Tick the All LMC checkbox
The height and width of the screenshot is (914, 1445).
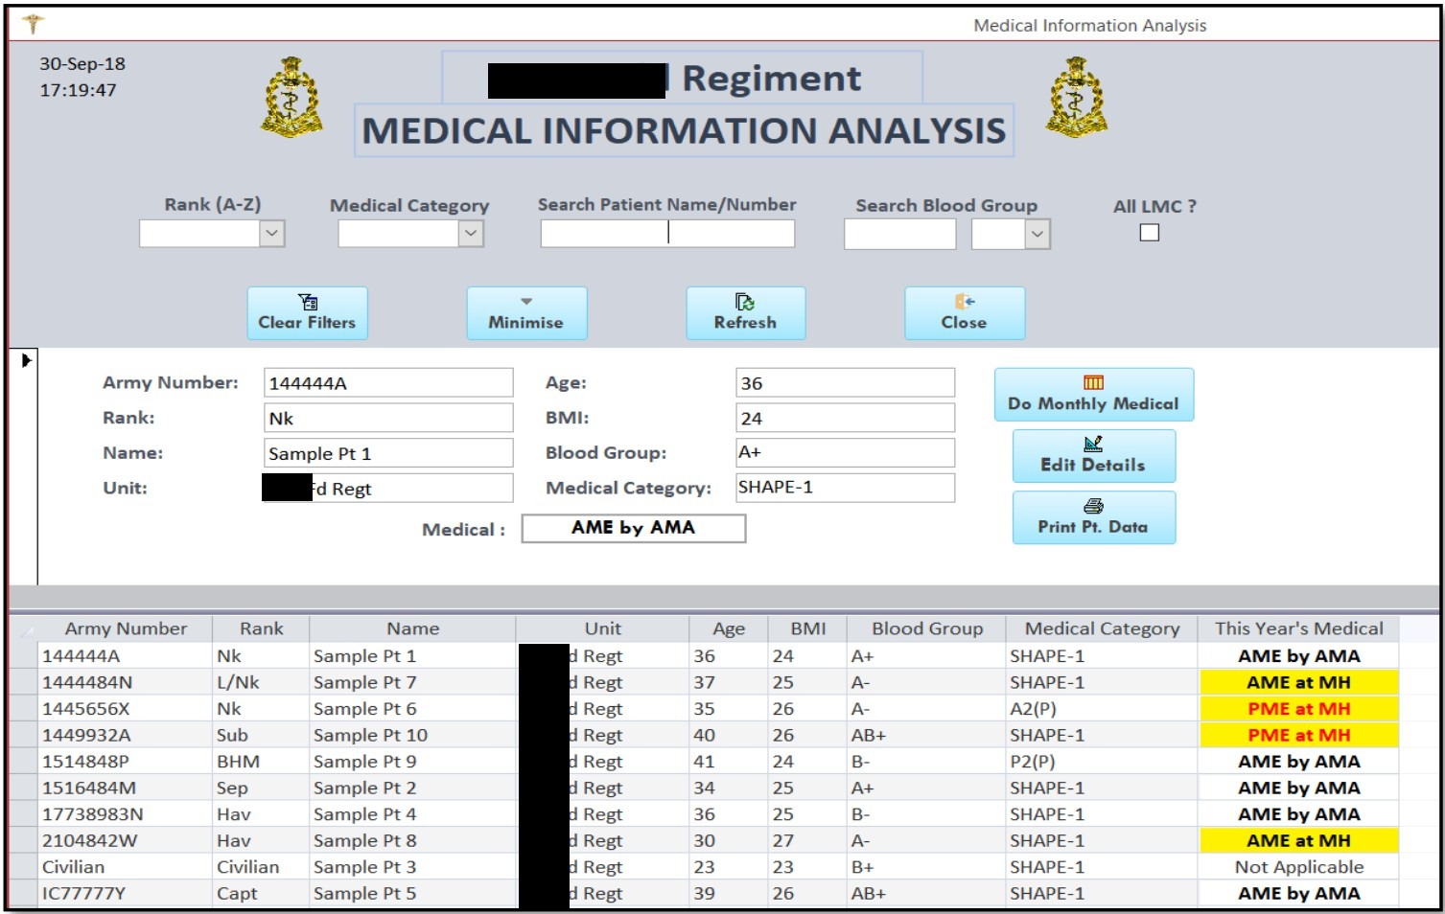1149,233
